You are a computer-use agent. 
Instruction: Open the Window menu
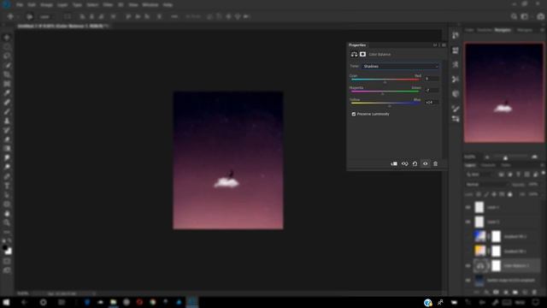click(x=150, y=5)
